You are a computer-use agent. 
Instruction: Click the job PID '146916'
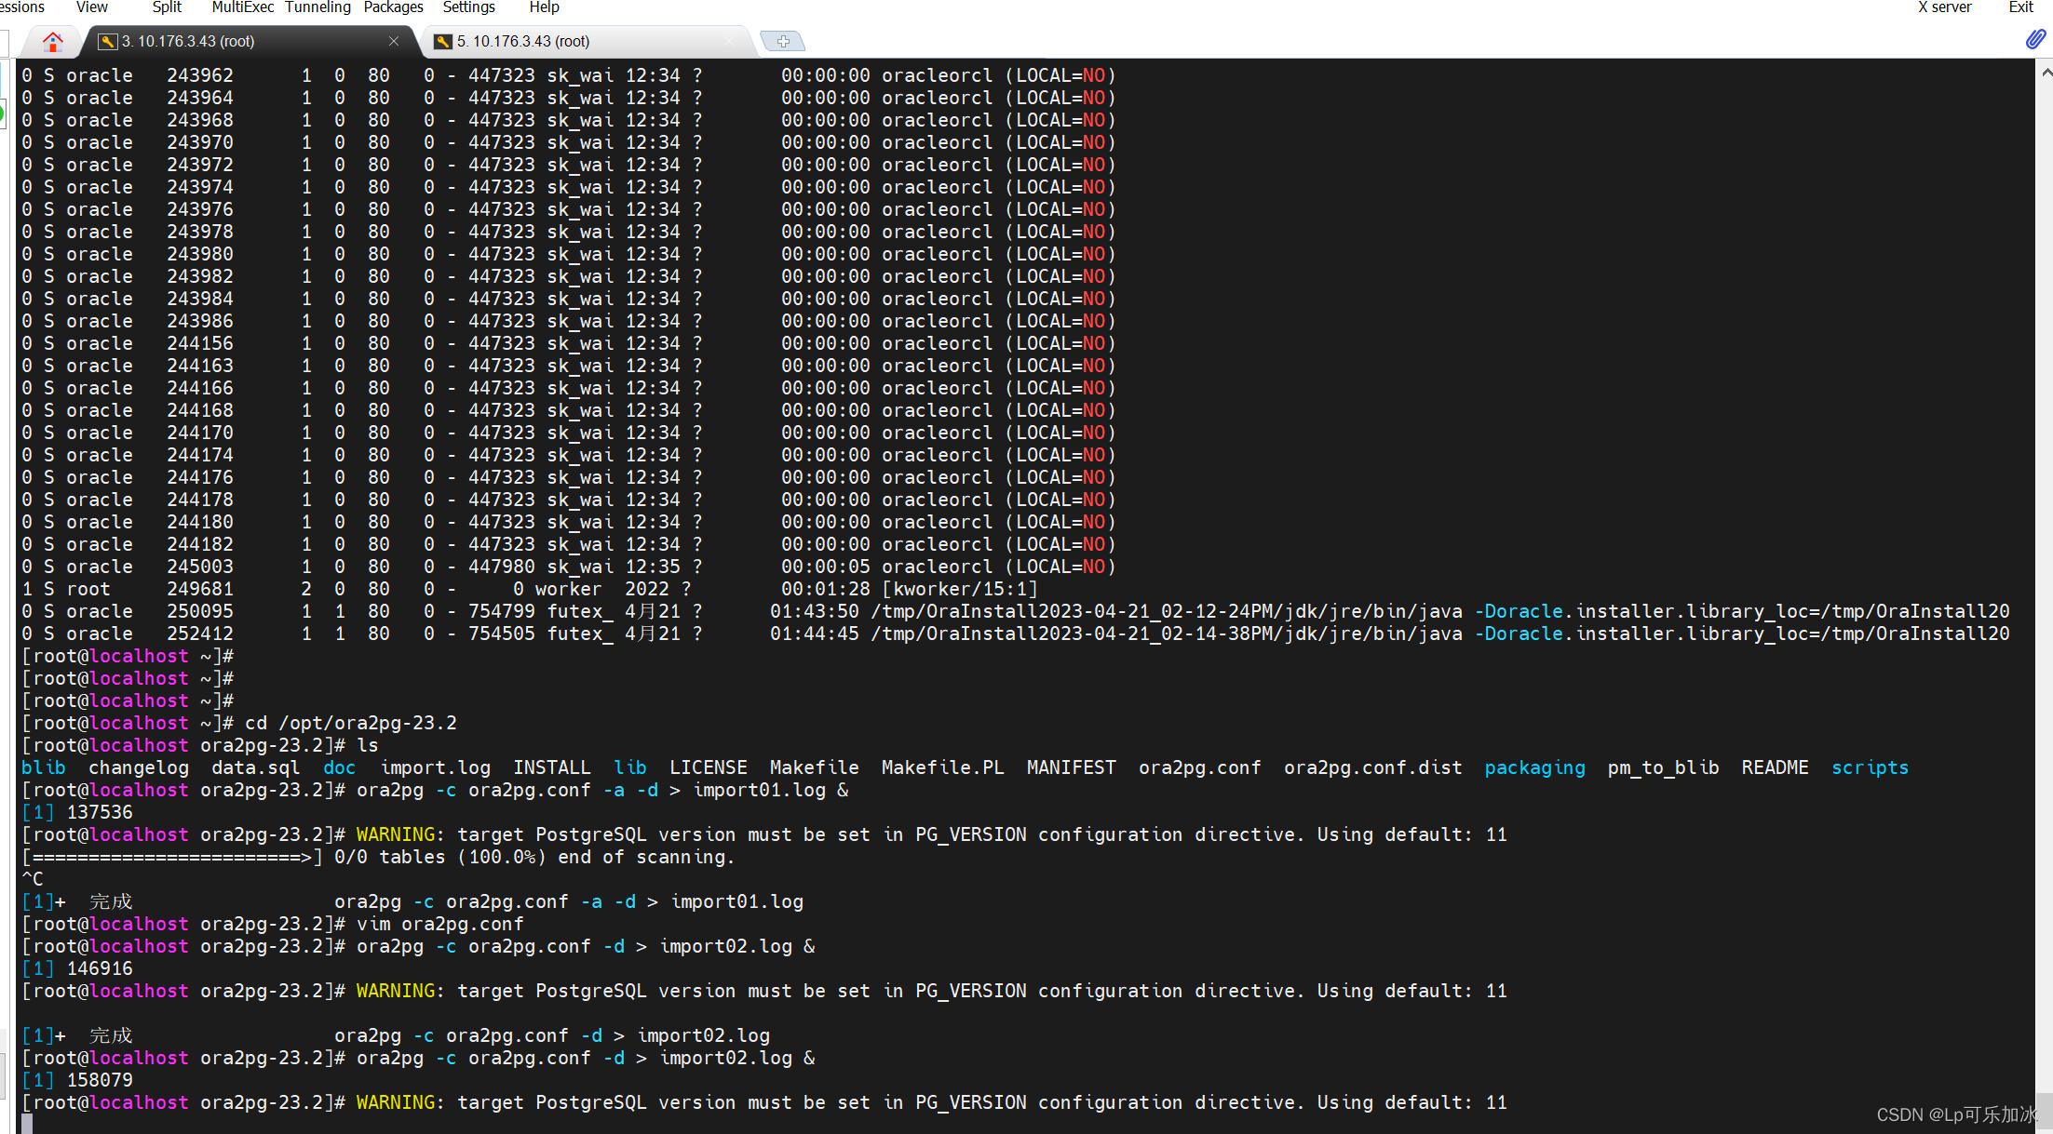tap(100, 968)
